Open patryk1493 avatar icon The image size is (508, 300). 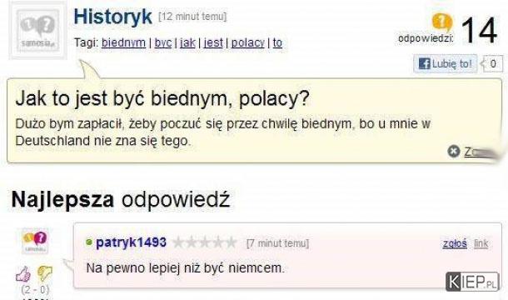click(35, 241)
